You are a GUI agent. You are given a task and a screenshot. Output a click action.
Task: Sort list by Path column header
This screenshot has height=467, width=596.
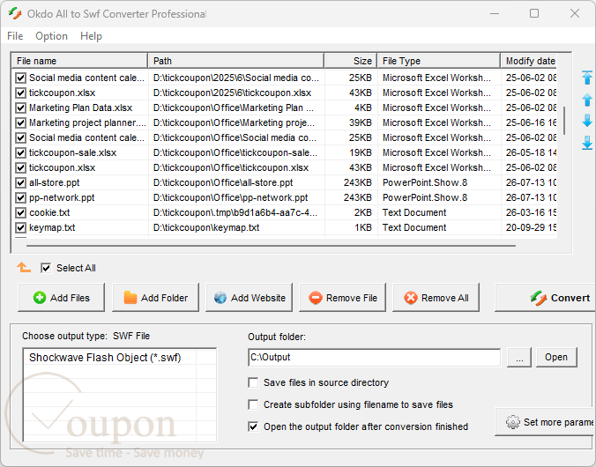coord(236,61)
